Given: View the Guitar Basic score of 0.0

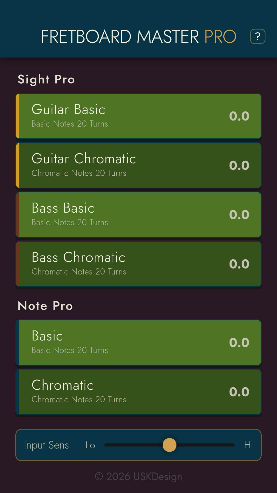Looking at the screenshot, I should 239,116.
